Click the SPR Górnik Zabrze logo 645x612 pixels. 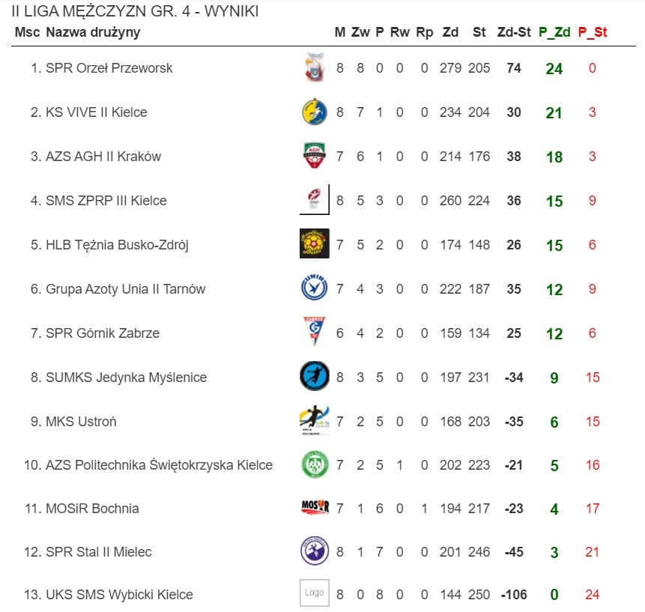[315, 333]
